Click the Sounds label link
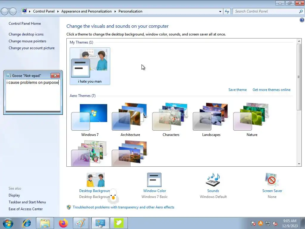This screenshot has width=305, height=229. click(x=213, y=191)
